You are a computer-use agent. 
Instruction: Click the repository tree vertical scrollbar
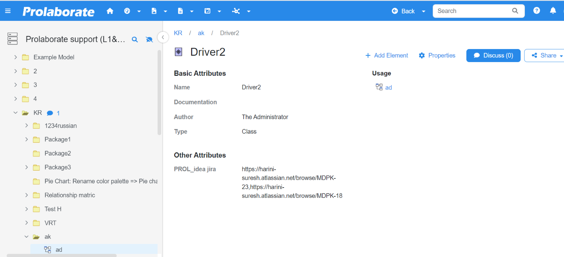159,92
